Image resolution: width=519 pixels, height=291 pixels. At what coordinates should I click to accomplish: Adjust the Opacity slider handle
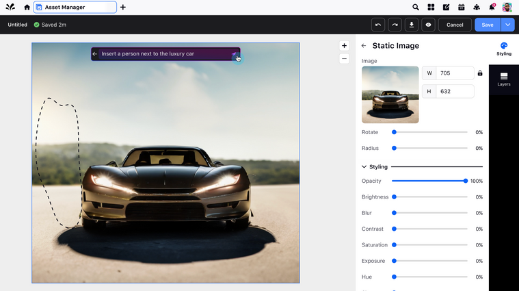tap(466, 181)
